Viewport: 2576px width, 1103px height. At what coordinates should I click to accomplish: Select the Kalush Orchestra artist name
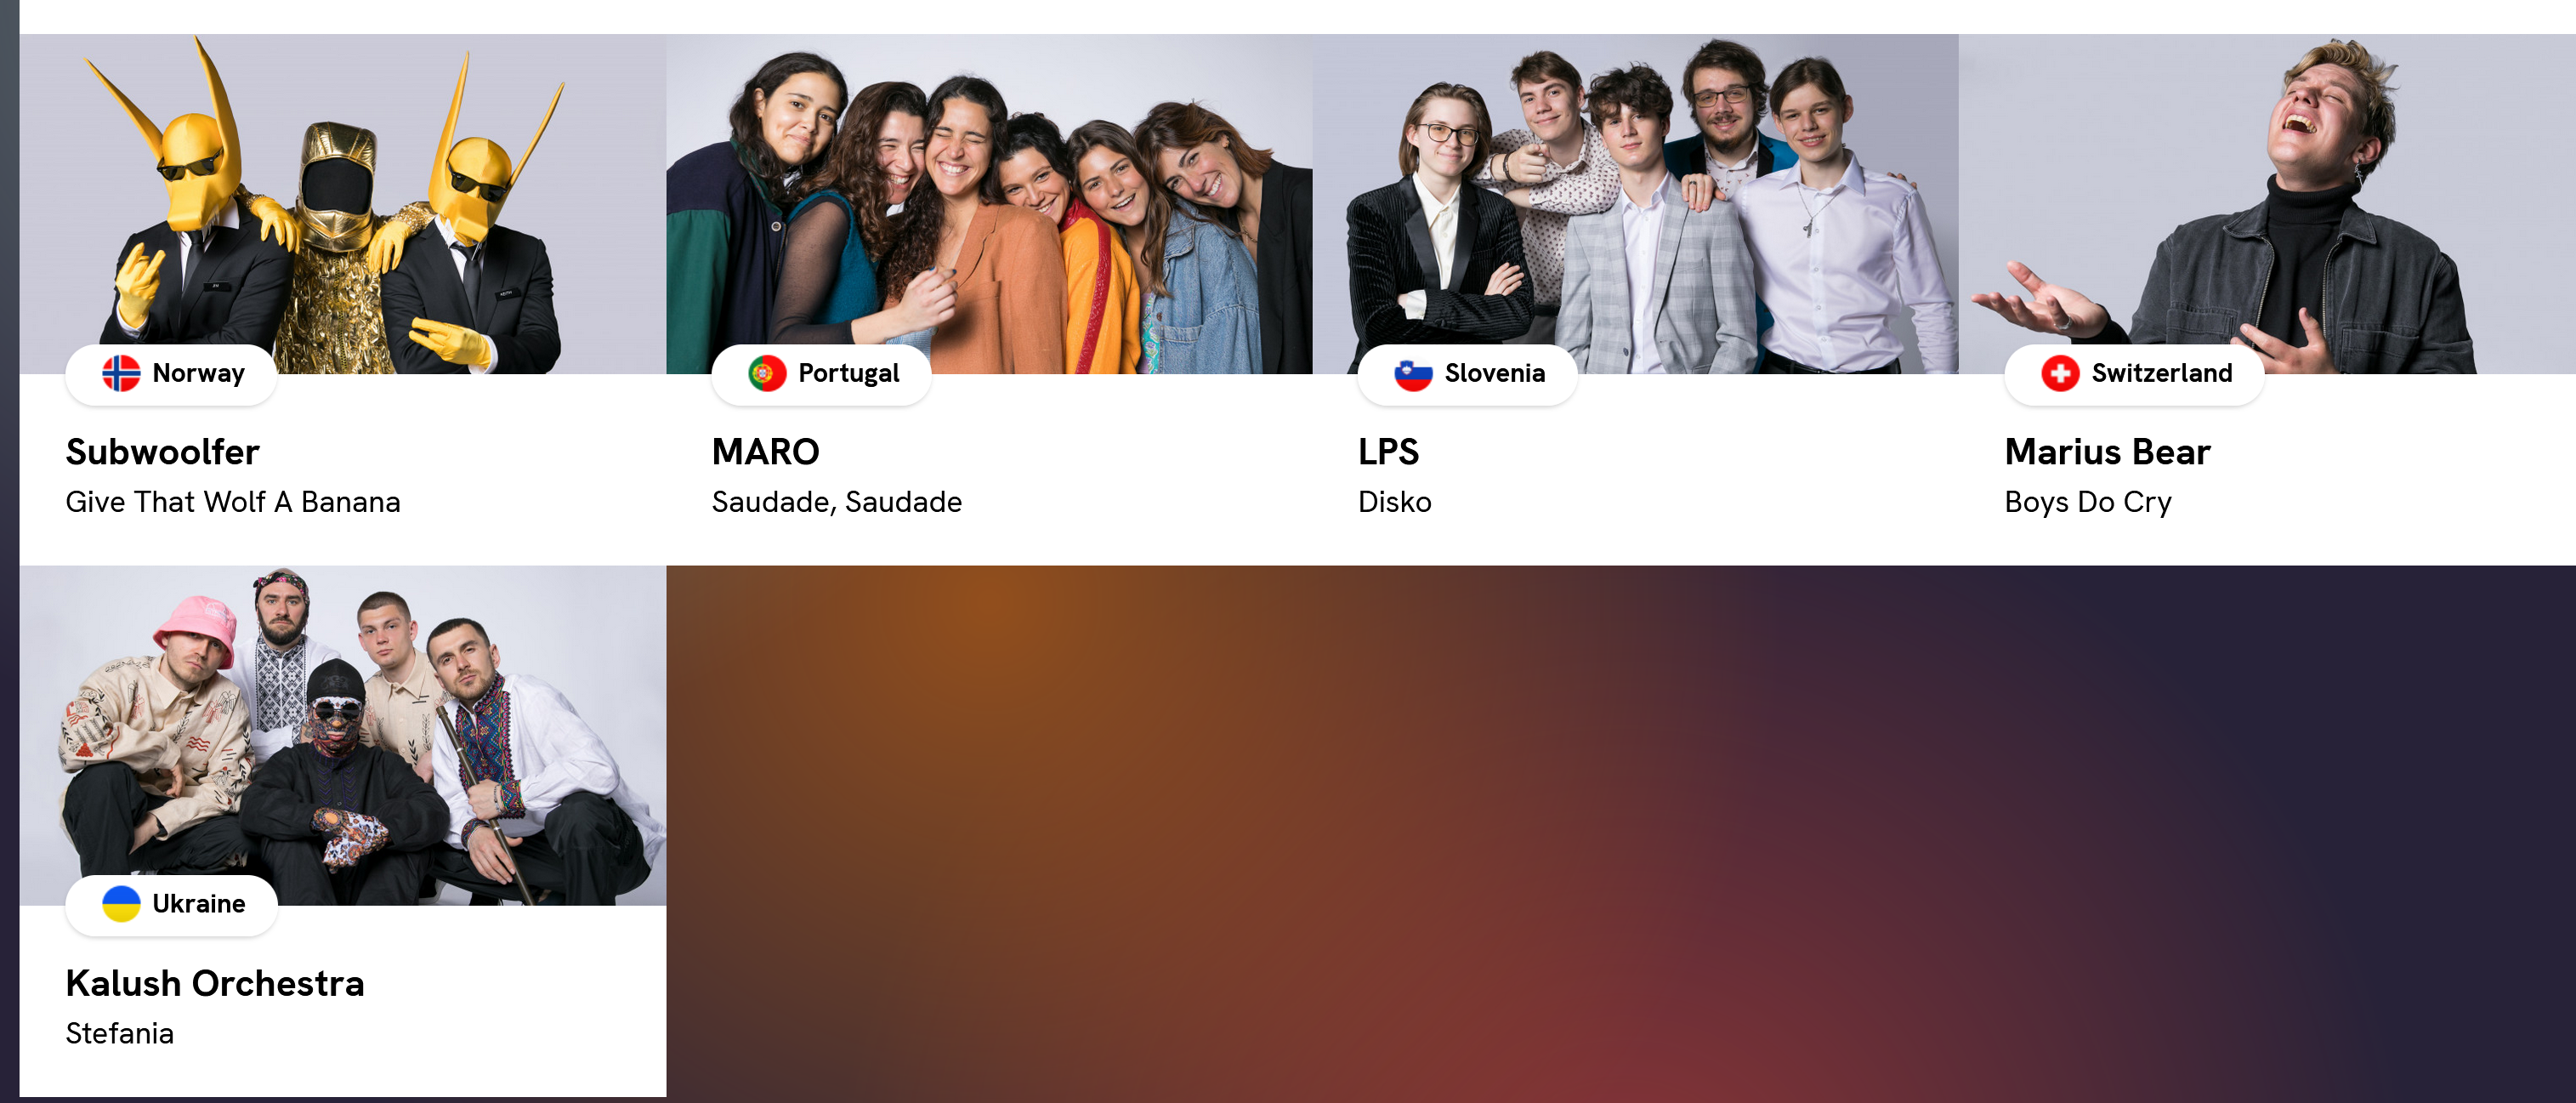pyautogui.click(x=215, y=983)
